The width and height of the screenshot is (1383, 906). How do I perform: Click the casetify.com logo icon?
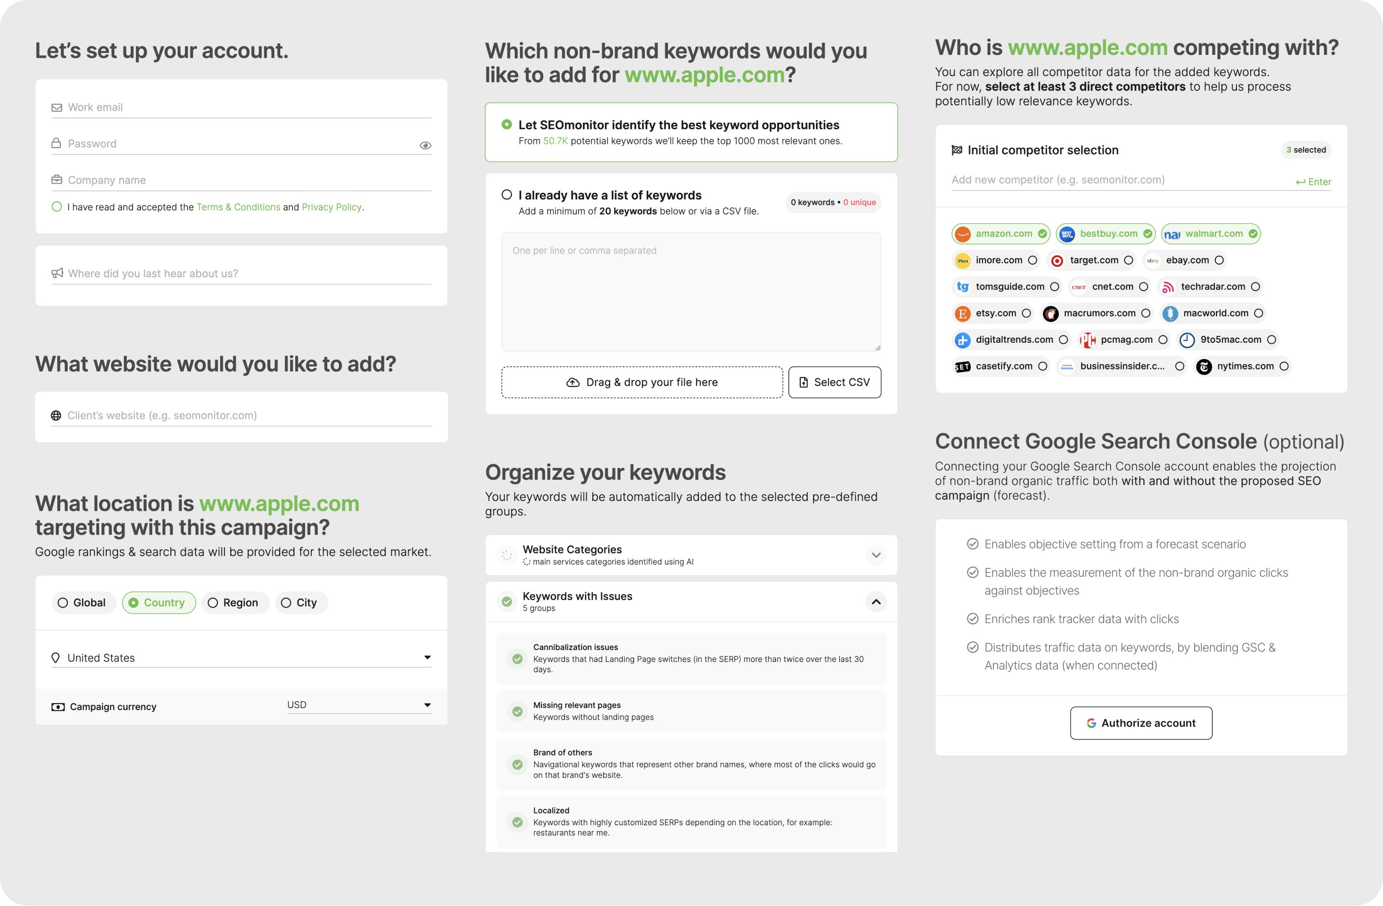point(963,366)
